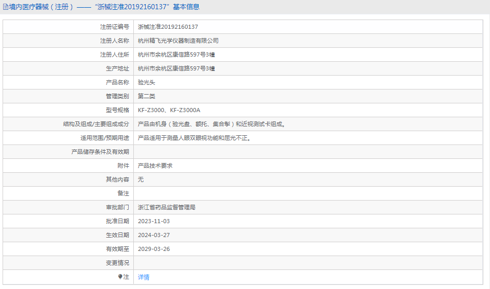Select the expiry date 2029-03-26
Viewport: 490px width, 289px height.
153,249
